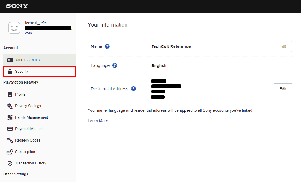Open the Subscription page
Screen dimensions: 301x182
pyautogui.click(x=40, y=152)
